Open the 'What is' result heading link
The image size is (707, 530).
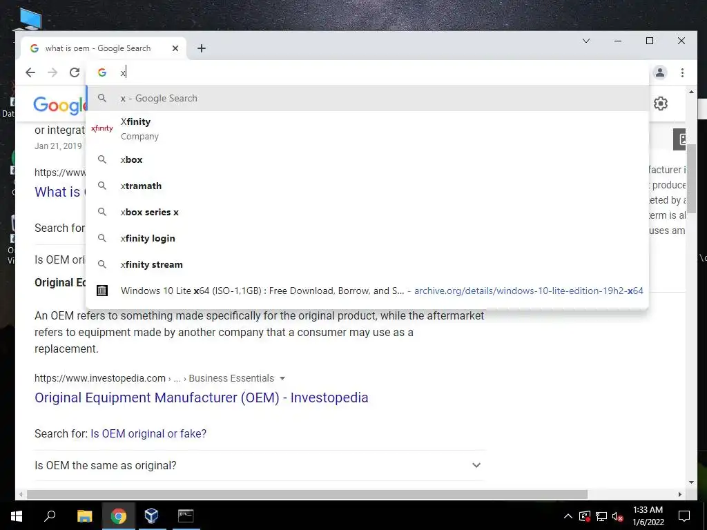(60, 192)
